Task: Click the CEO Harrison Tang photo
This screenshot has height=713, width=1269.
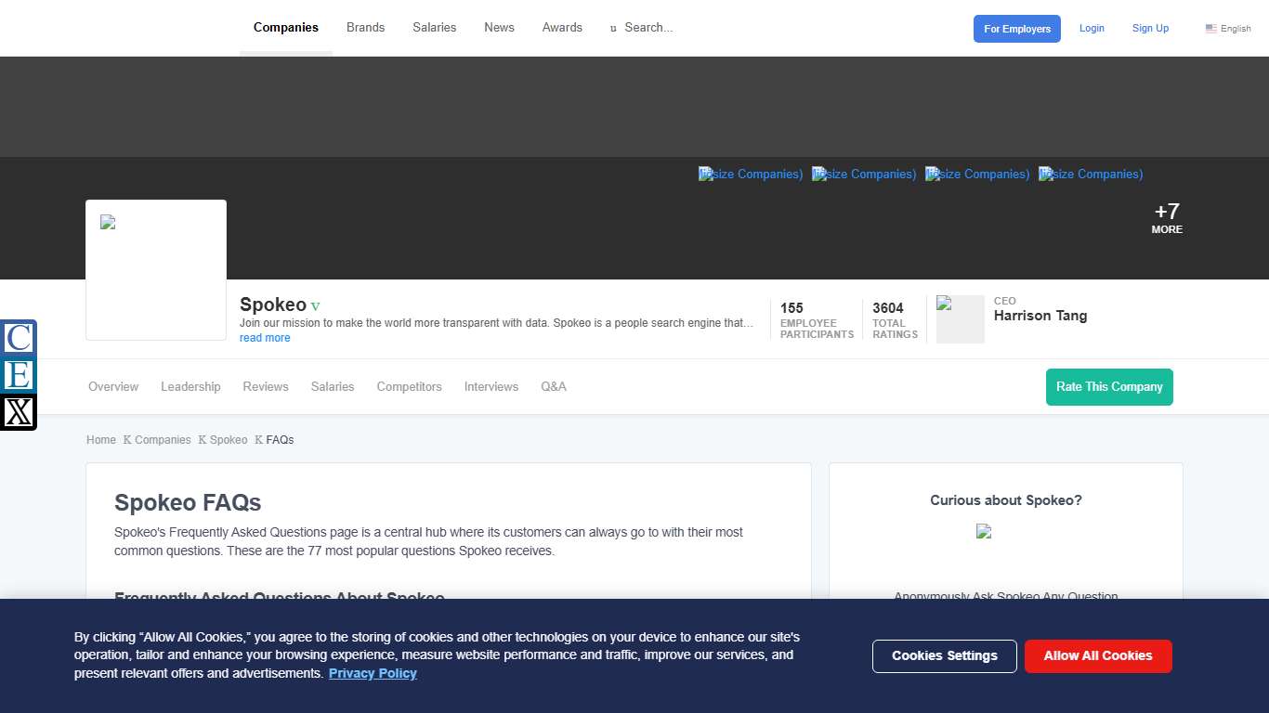Action: 960,319
